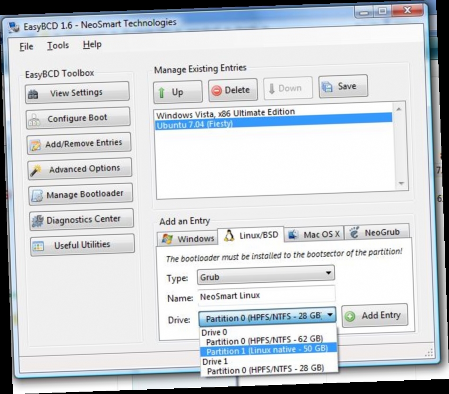Go to Manage Bootloader
The height and width of the screenshot is (394, 449).
[x=81, y=194]
